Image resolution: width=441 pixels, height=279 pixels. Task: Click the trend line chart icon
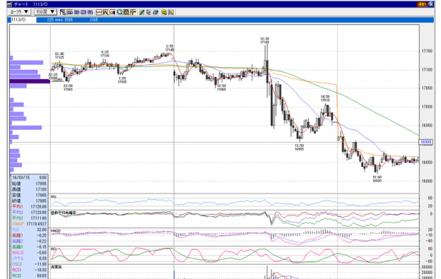point(99,12)
